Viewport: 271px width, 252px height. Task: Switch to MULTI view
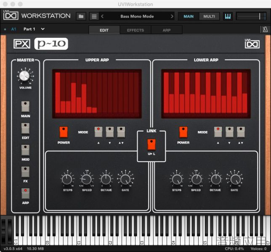(209, 16)
